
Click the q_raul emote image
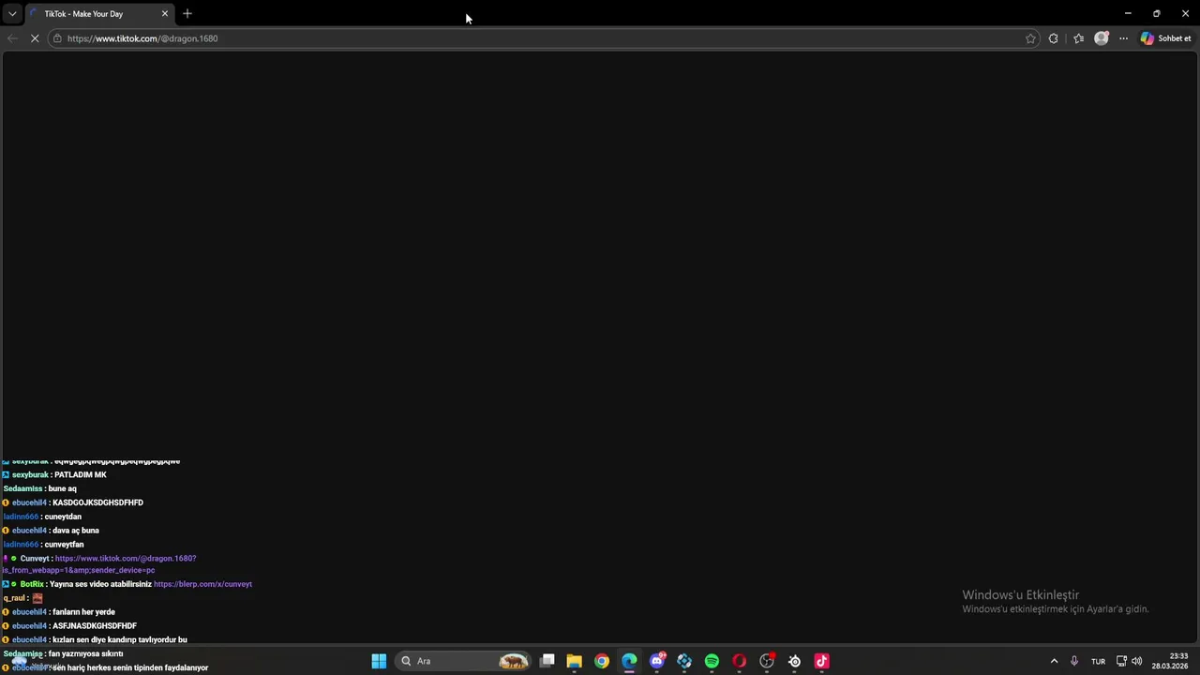coord(37,598)
